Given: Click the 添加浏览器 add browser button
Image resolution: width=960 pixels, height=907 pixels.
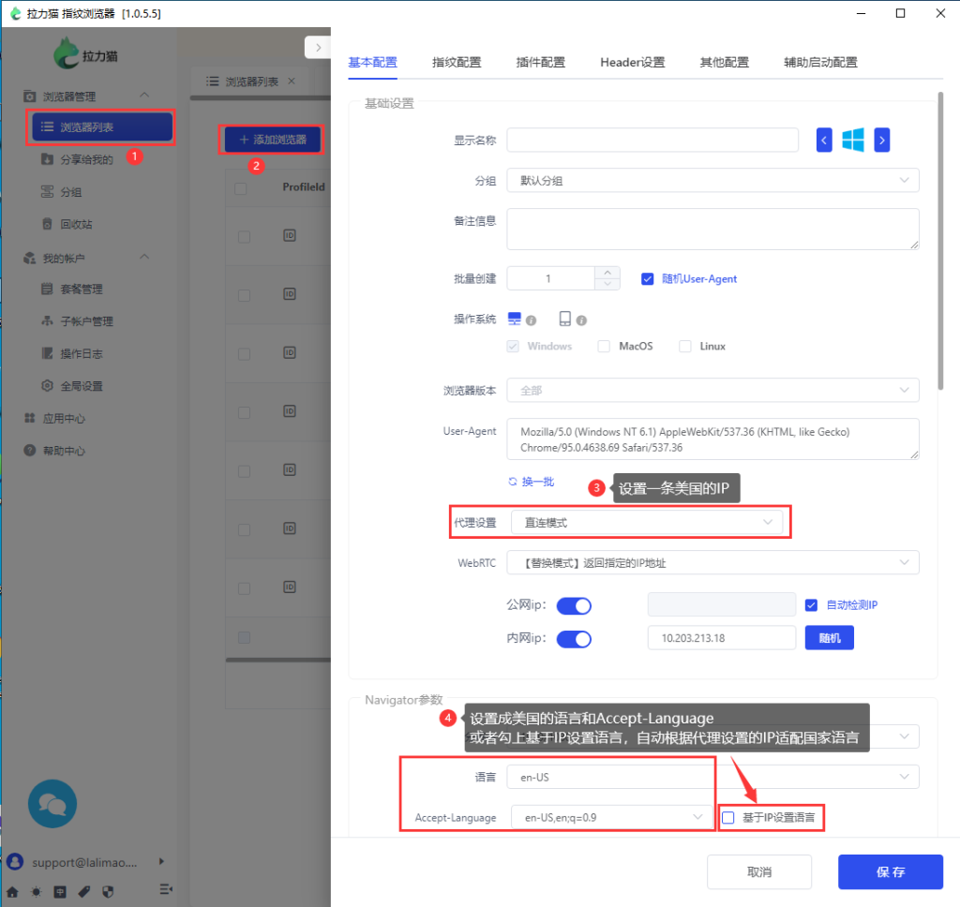Looking at the screenshot, I should coord(273,140).
